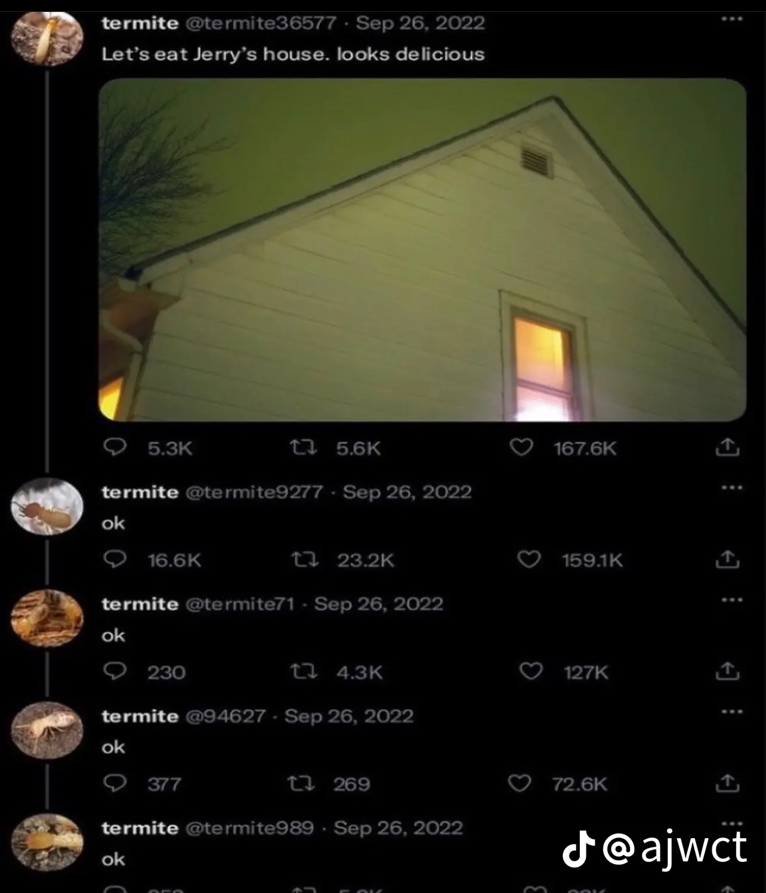Open the @94627 user avatar

47,730
